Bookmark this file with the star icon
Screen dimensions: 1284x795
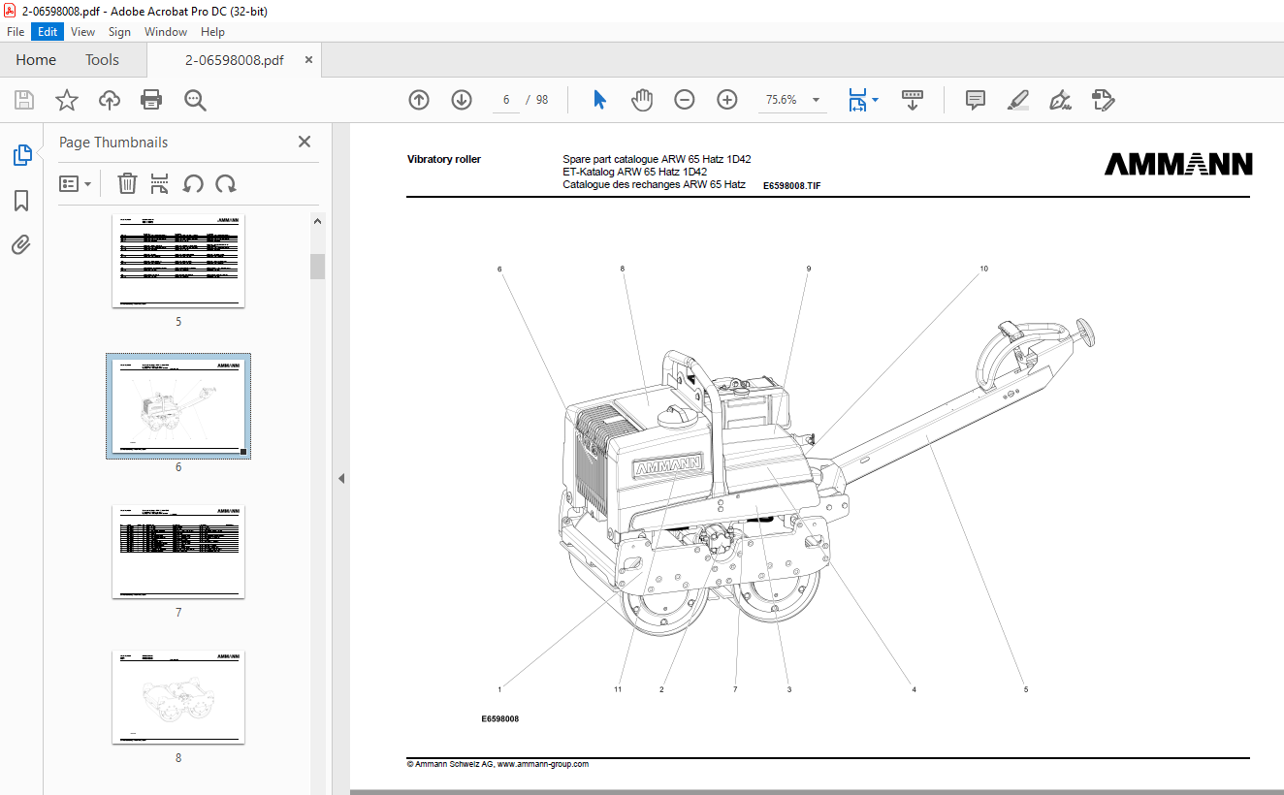tap(66, 100)
